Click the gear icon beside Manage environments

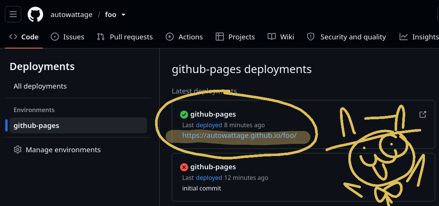[x=18, y=150]
